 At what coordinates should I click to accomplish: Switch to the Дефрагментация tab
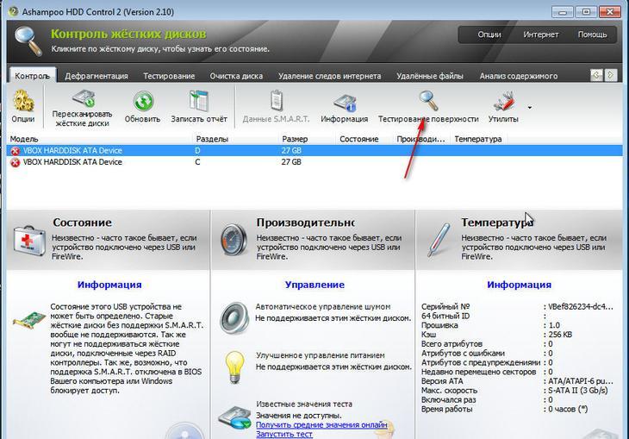pos(97,76)
